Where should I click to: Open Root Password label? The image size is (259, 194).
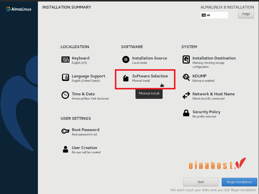coord(86,130)
